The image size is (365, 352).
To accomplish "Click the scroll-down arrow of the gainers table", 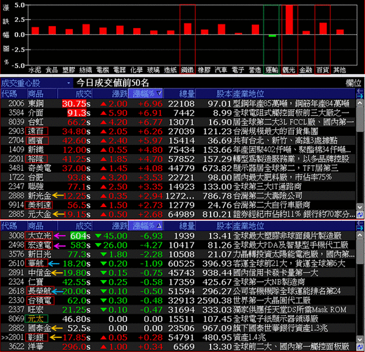I will (x=360, y=207).
